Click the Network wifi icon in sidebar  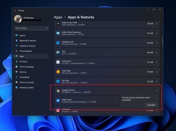pyautogui.click(x=17, y=46)
